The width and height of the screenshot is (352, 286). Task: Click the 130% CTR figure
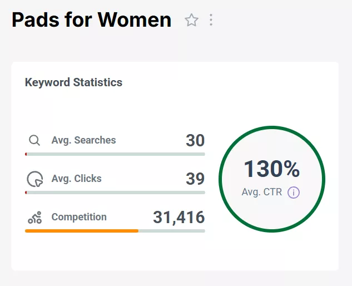tap(271, 169)
